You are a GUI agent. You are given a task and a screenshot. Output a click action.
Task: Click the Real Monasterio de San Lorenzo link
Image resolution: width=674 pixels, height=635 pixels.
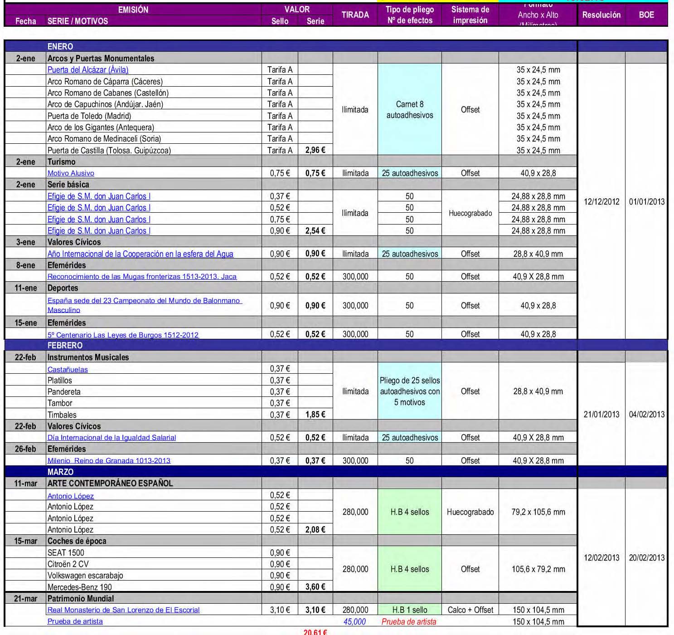tap(123, 610)
